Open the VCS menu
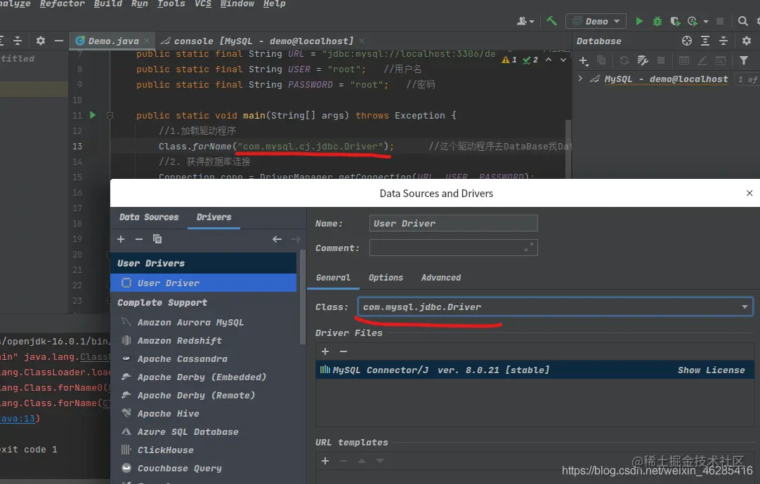The image size is (760, 484). (202, 4)
